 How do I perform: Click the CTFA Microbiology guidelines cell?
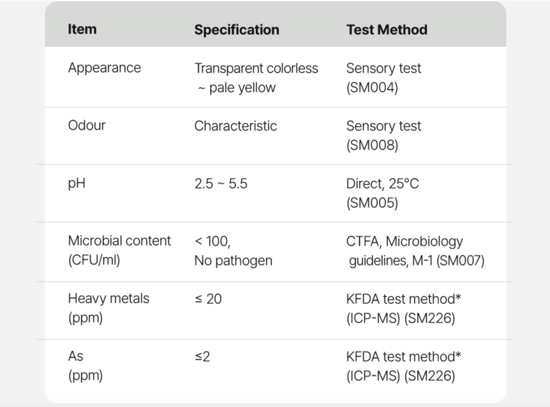[415, 251]
